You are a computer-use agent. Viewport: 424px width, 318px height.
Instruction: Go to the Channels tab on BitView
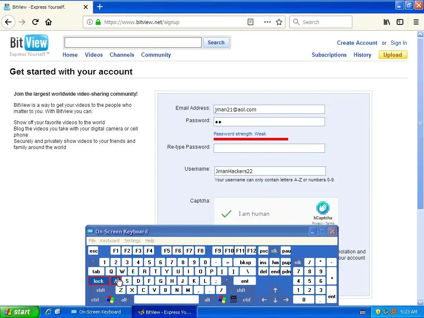[x=122, y=55]
